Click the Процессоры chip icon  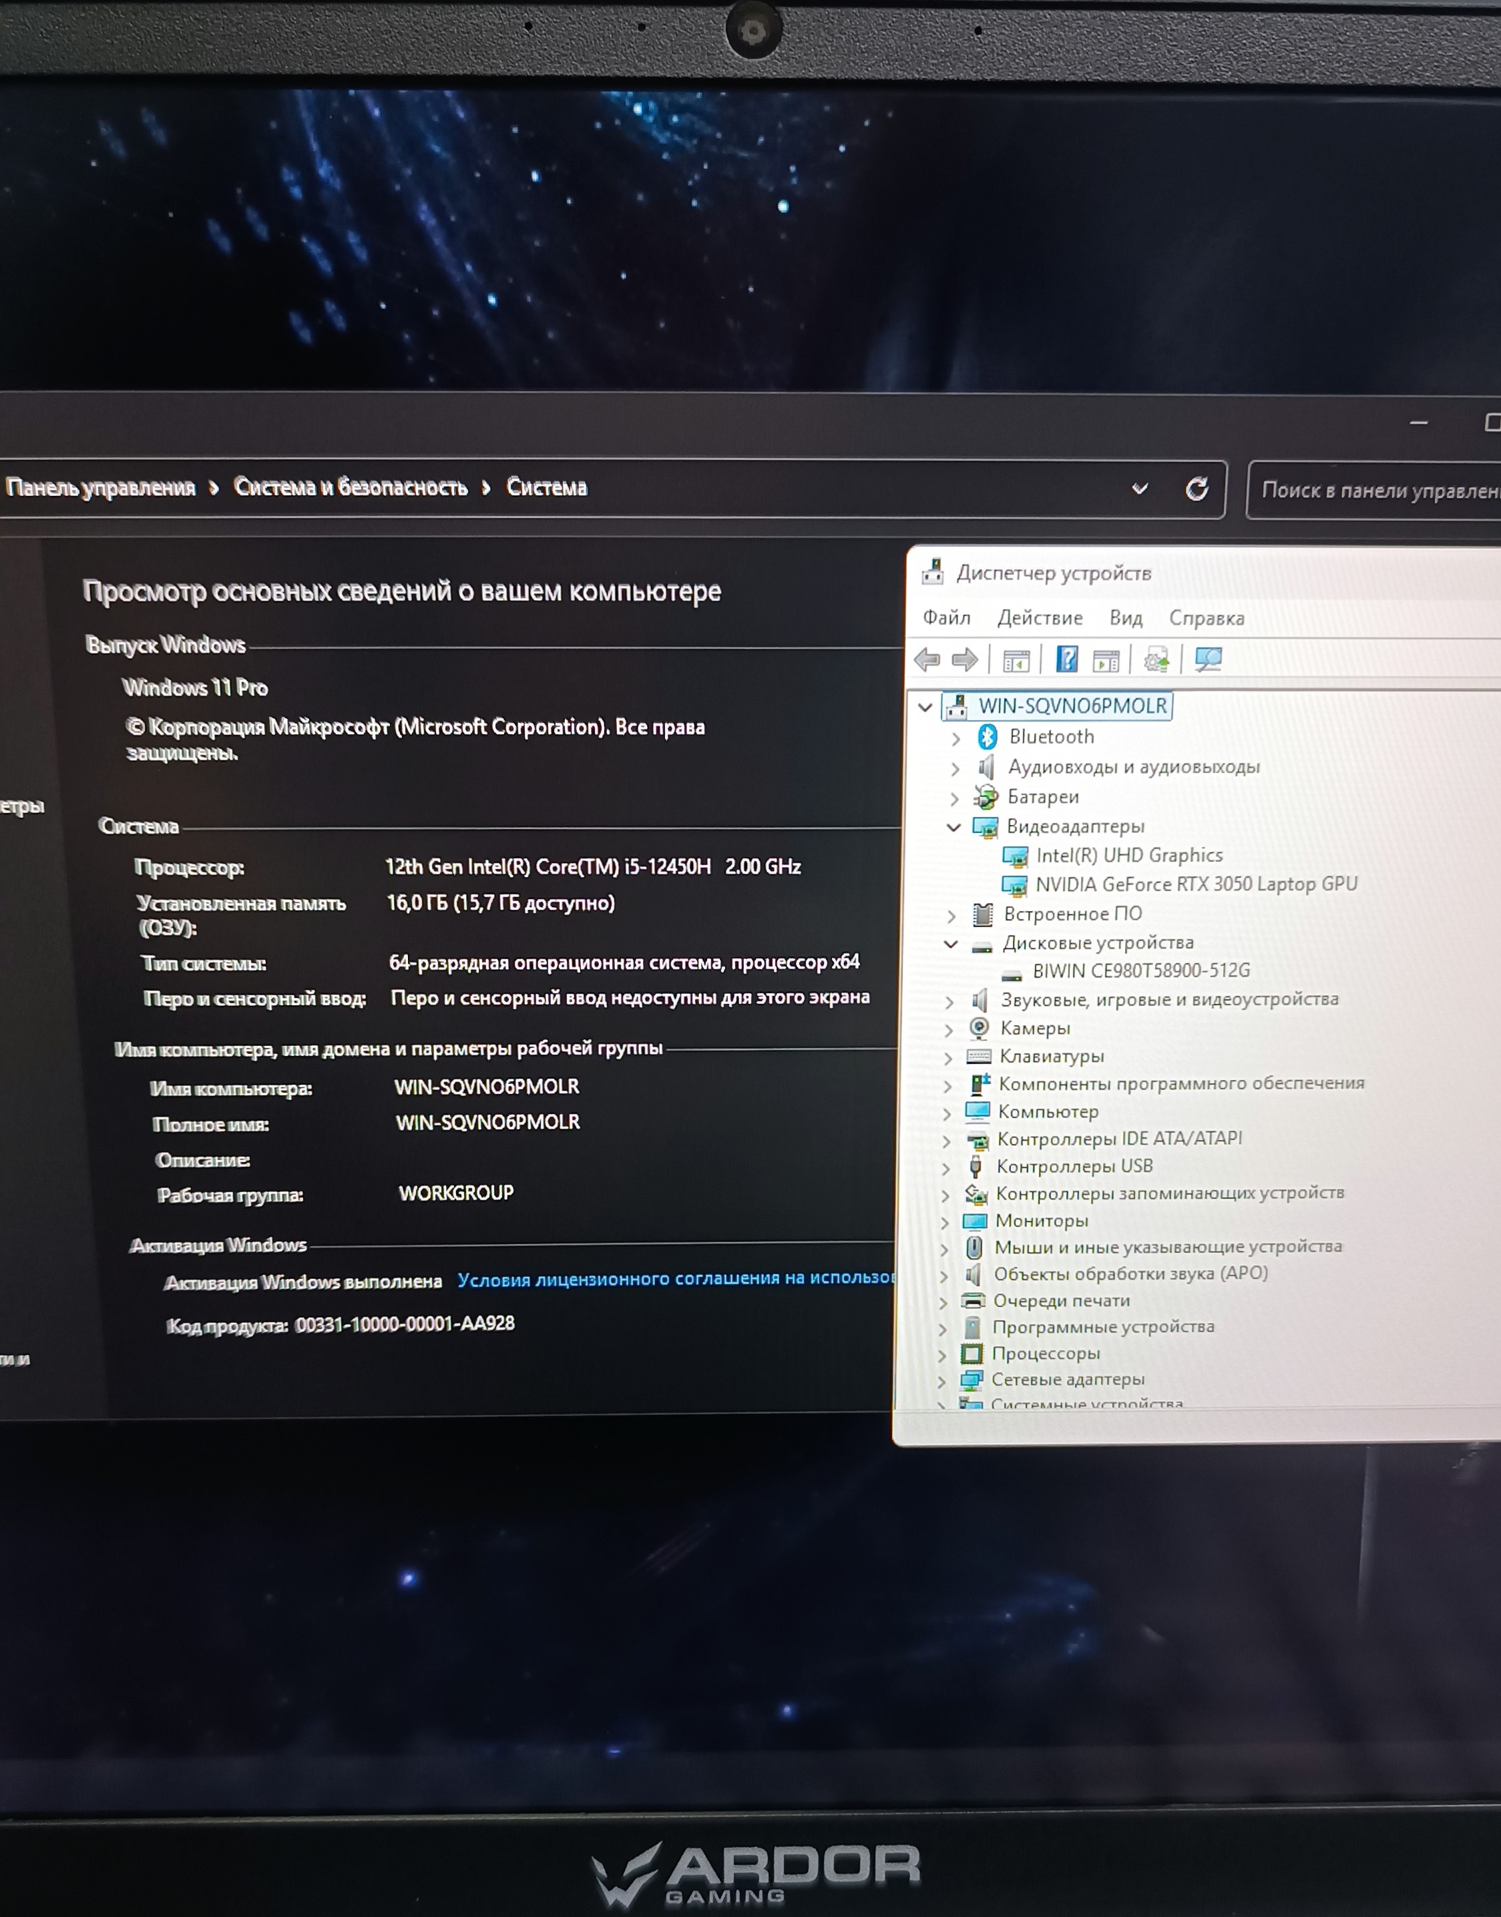971,1354
